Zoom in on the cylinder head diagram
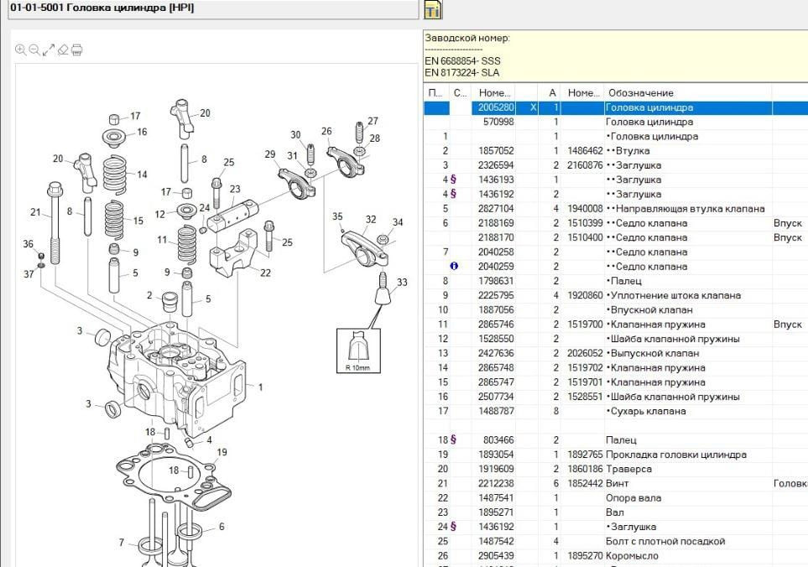The width and height of the screenshot is (808, 567). point(20,50)
